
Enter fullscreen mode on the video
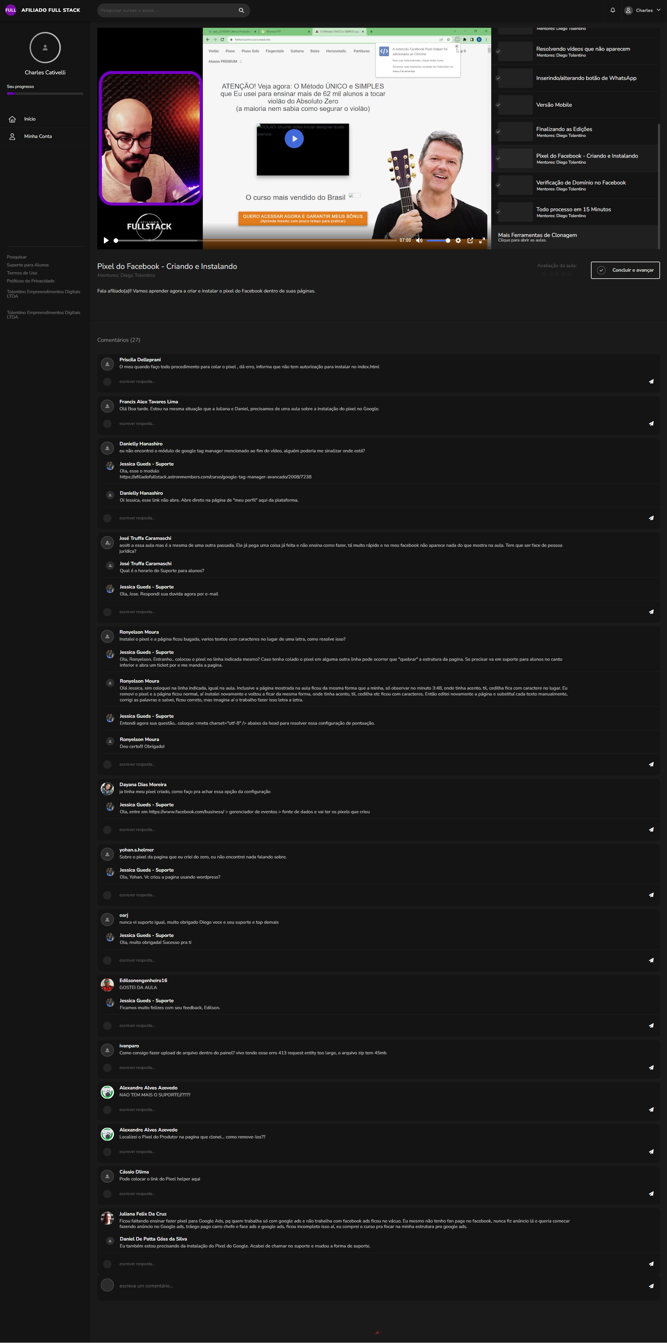482,240
